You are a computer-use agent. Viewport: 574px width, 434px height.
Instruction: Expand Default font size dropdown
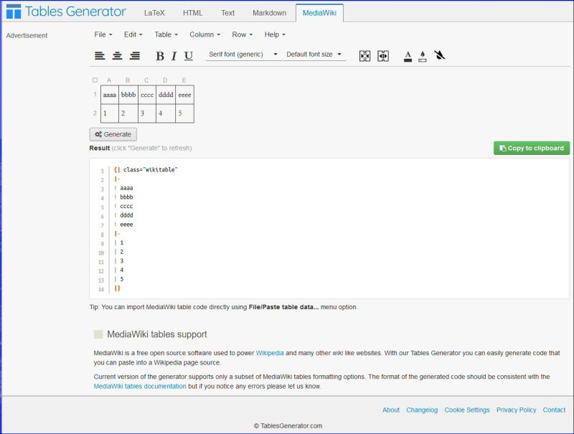(314, 54)
